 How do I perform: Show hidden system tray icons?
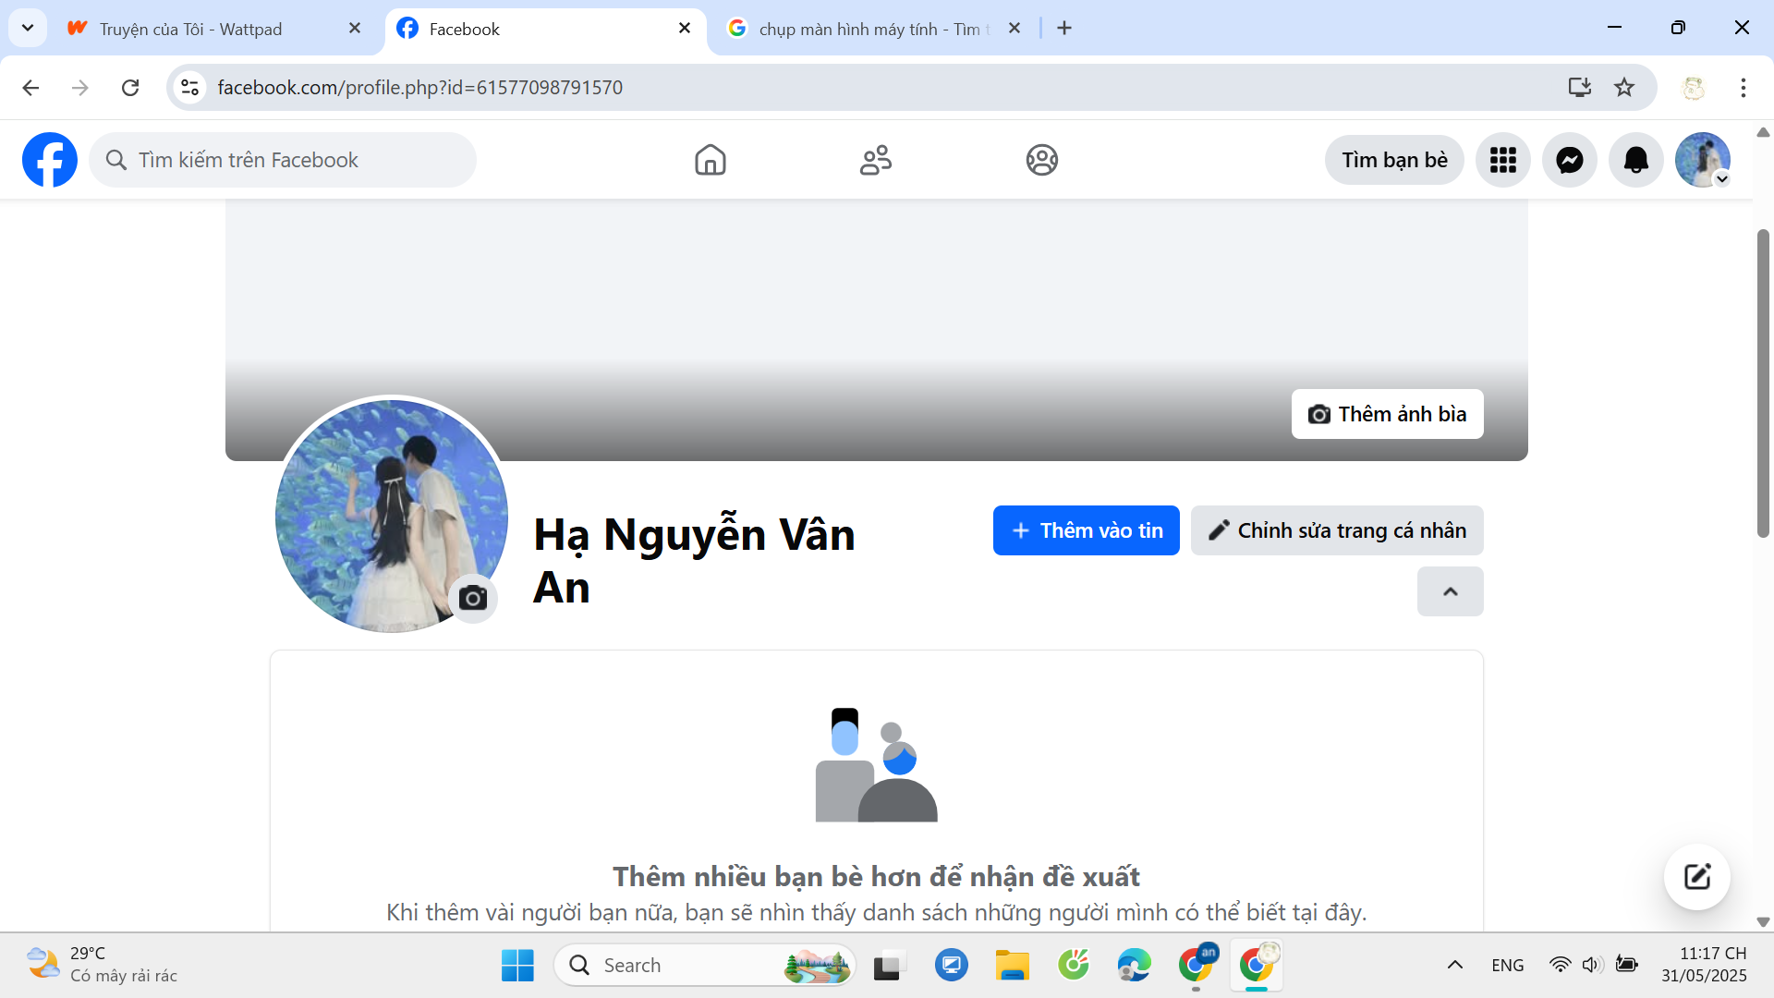pyautogui.click(x=1454, y=965)
